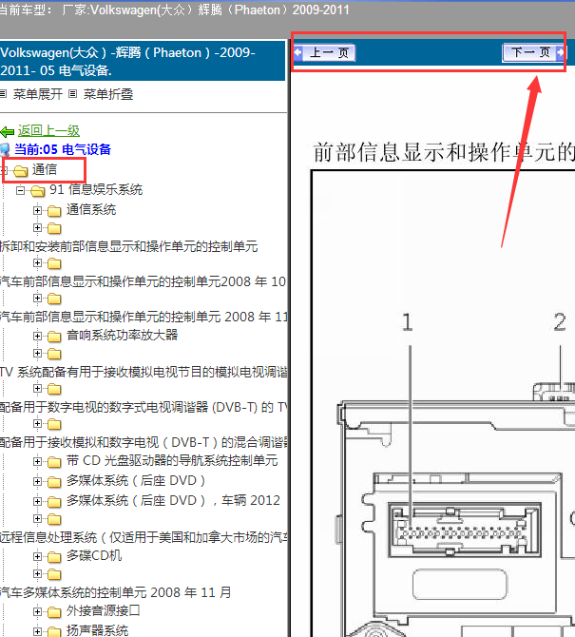The height and width of the screenshot is (637, 575).
Task: Click 带 CD 光盘驱动器的导航系统 folder icon
Action: point(54,462)
